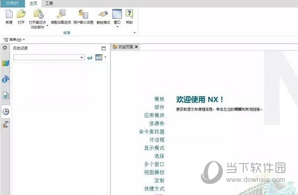
Task: Click the 欢迎使用 NX！ heading
Action: coord(200,99)
